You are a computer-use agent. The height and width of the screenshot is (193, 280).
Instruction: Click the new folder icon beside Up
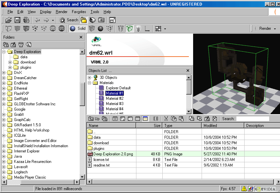(105, 119)
